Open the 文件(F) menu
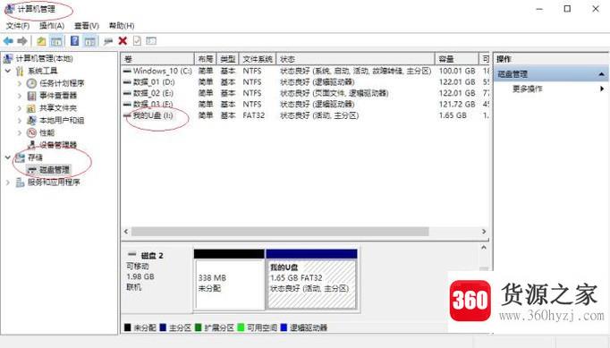 click(18, 26)
